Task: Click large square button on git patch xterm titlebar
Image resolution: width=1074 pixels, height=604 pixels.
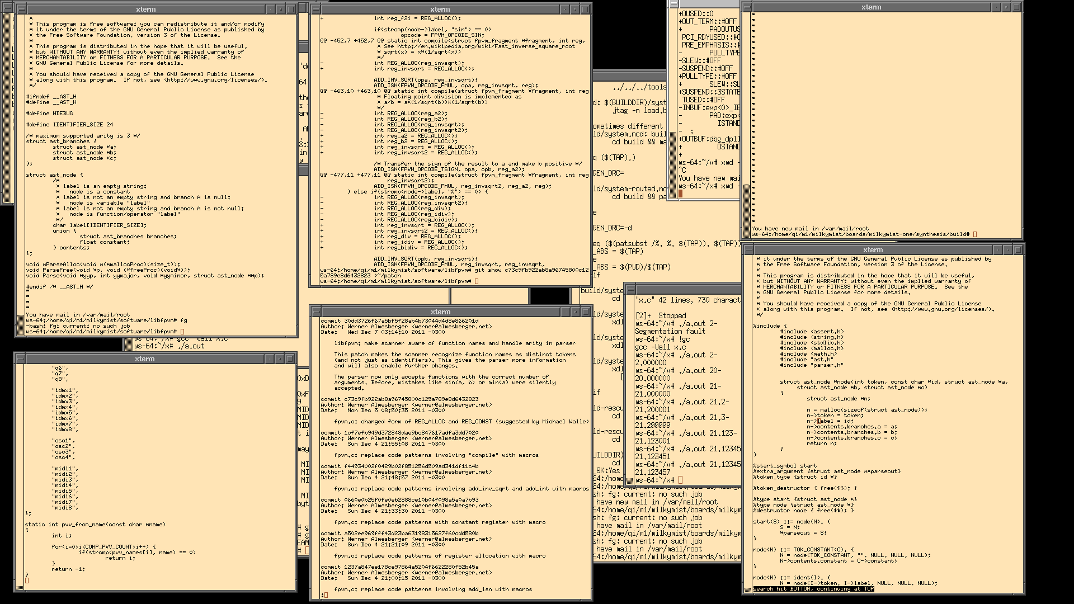Action: pos(586,10)
